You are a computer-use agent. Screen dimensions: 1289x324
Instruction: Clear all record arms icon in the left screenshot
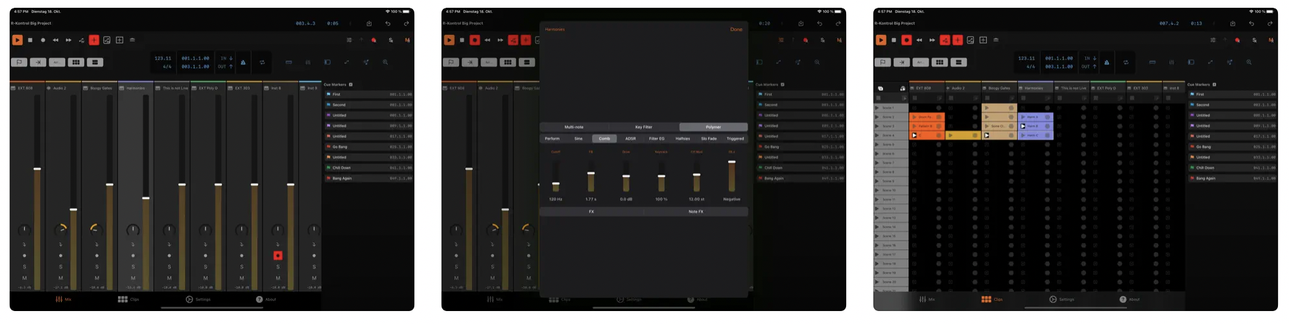tap(373, 40)
